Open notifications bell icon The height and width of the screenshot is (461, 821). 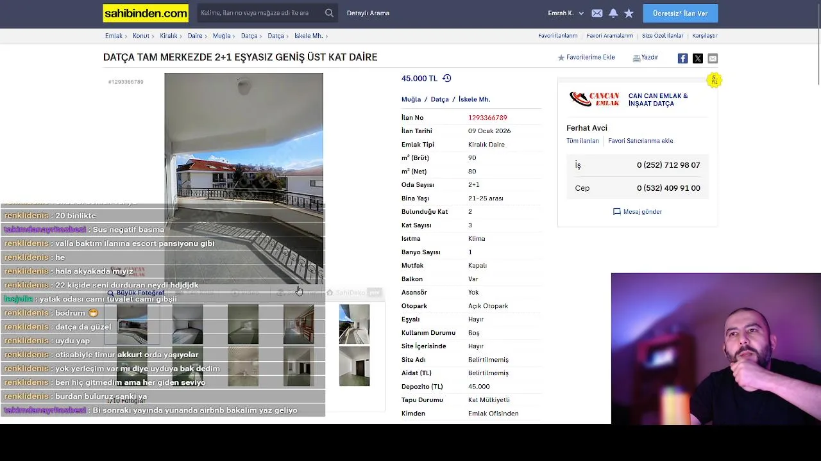click(x=613, y=13)
